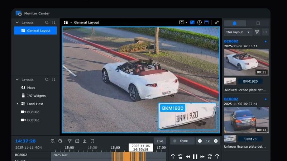Zoom in the timeline with plus magnifier
Viewport: 287px width, 161px height.
(x=60, y=141)
